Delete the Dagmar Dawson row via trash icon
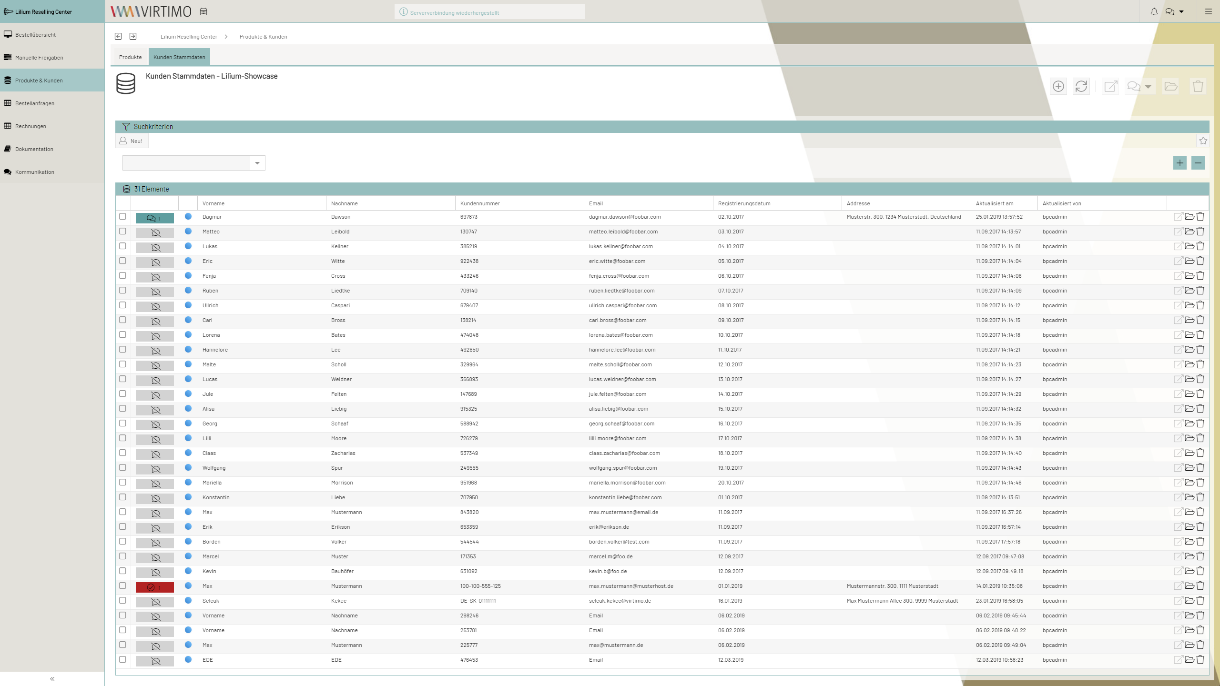Viewport: 1220px width, 686px height. pyautogui.click(x=1200, y=217)
